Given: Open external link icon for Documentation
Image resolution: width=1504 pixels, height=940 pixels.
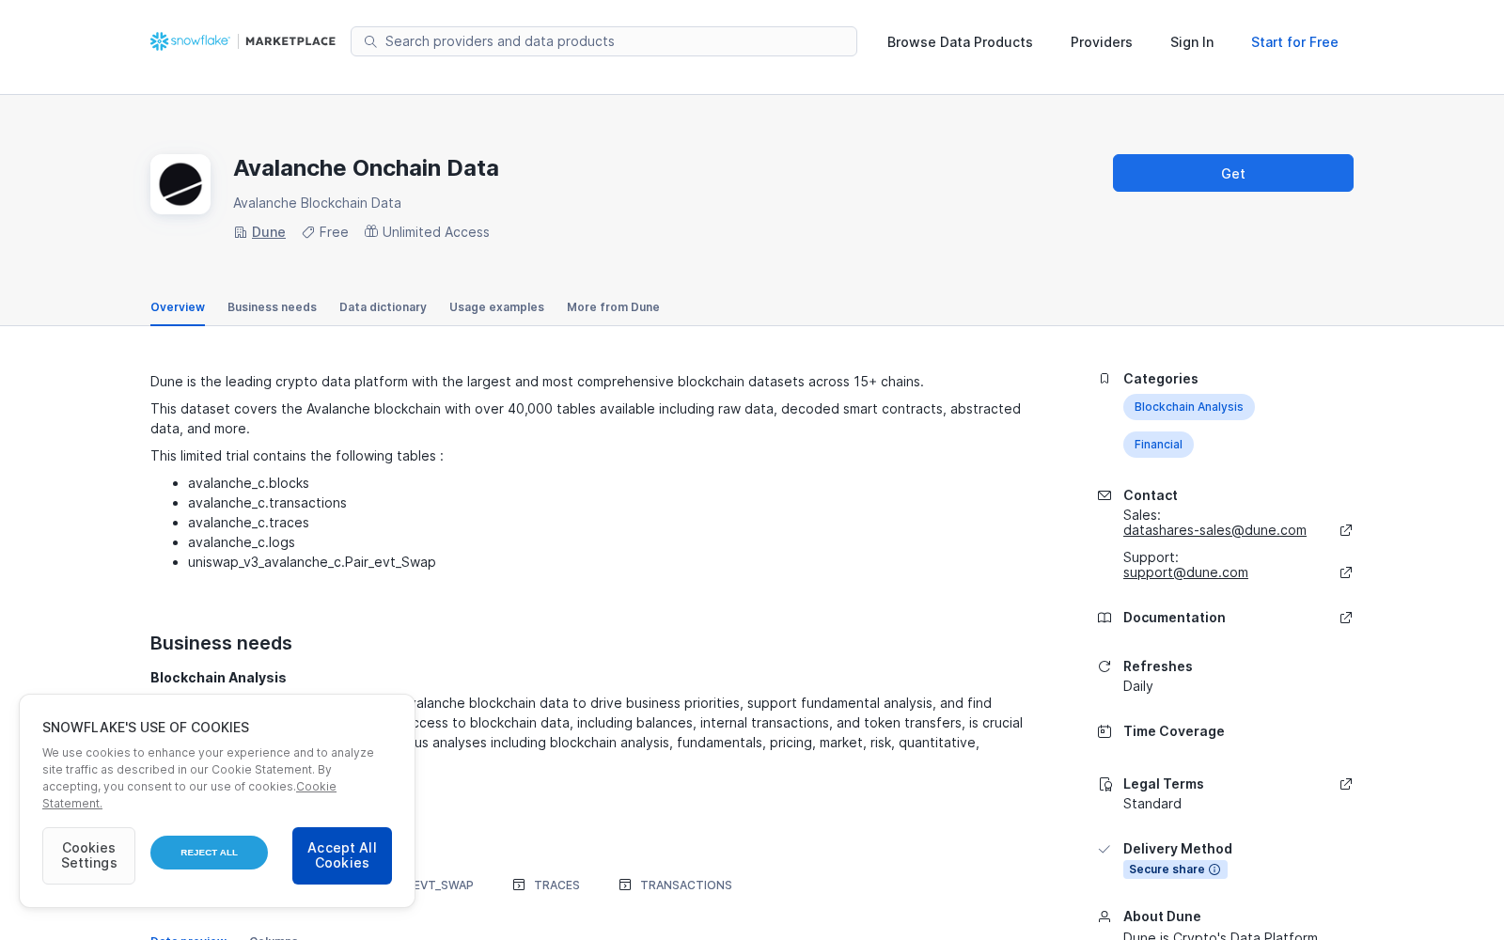Looking at the screenshot, I should (1346, 618).
